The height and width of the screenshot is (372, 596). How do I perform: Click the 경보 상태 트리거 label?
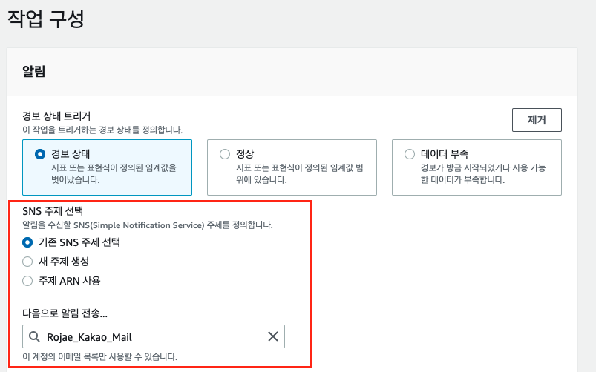[56, 116]
